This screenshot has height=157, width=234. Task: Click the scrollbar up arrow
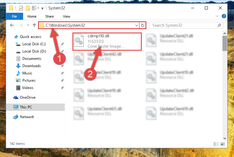click(x=225, y=33)
